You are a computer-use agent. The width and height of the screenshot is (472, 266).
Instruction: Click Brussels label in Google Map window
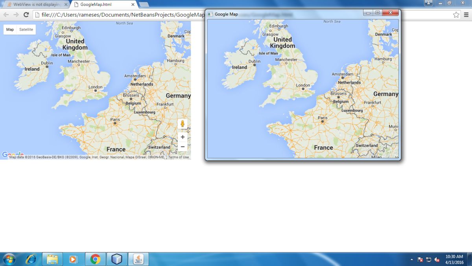[339, 94]
